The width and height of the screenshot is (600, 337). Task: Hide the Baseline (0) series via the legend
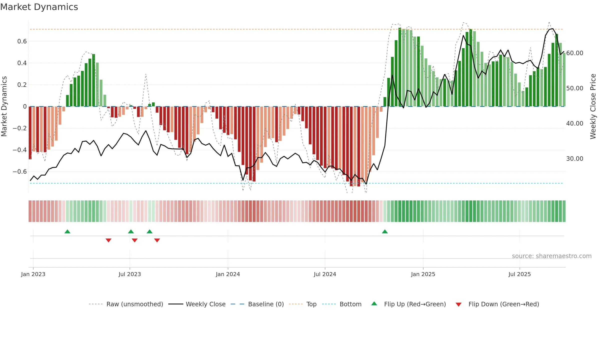[257, 304]
